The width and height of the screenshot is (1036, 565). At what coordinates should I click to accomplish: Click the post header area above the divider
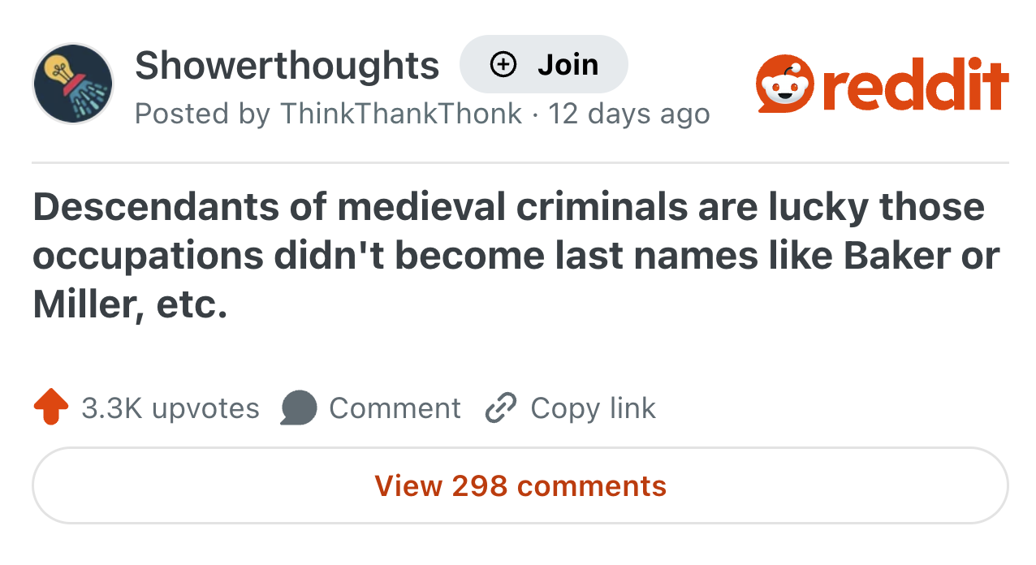518,81
